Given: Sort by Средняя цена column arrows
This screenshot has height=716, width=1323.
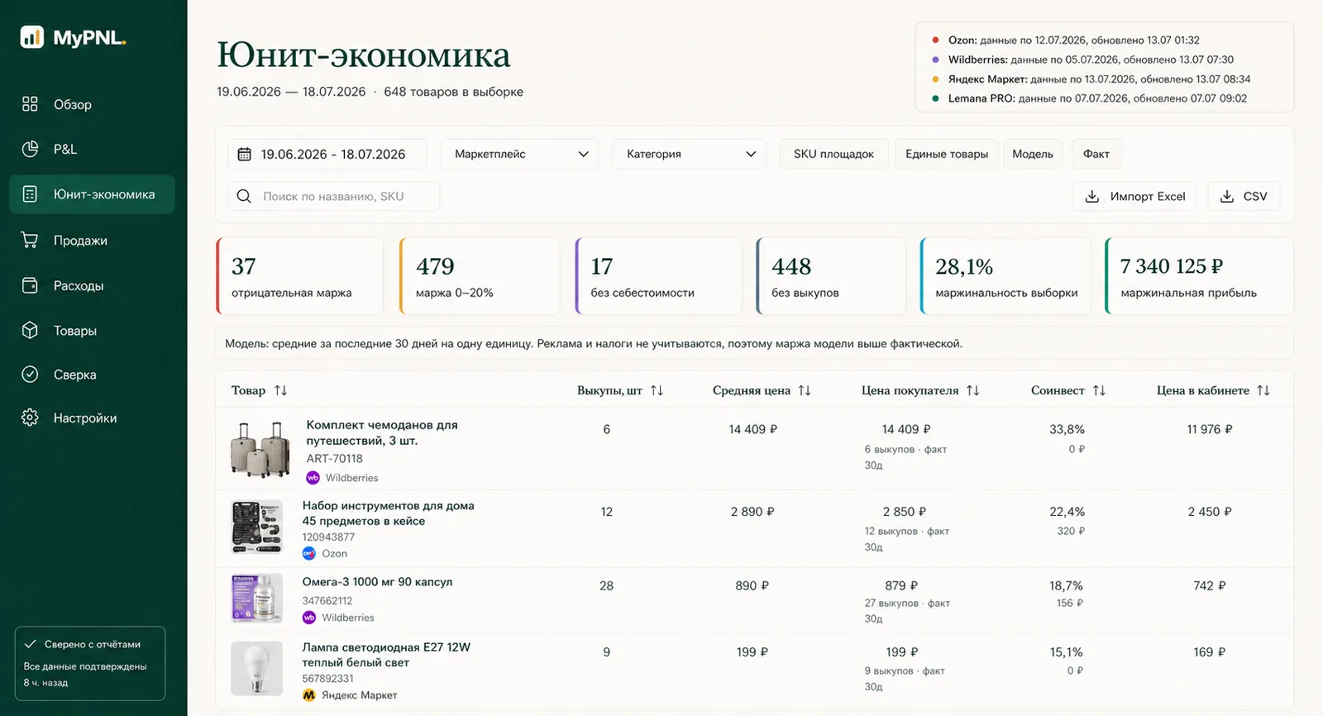Looking at the screenshot, I should coord(805,390).
